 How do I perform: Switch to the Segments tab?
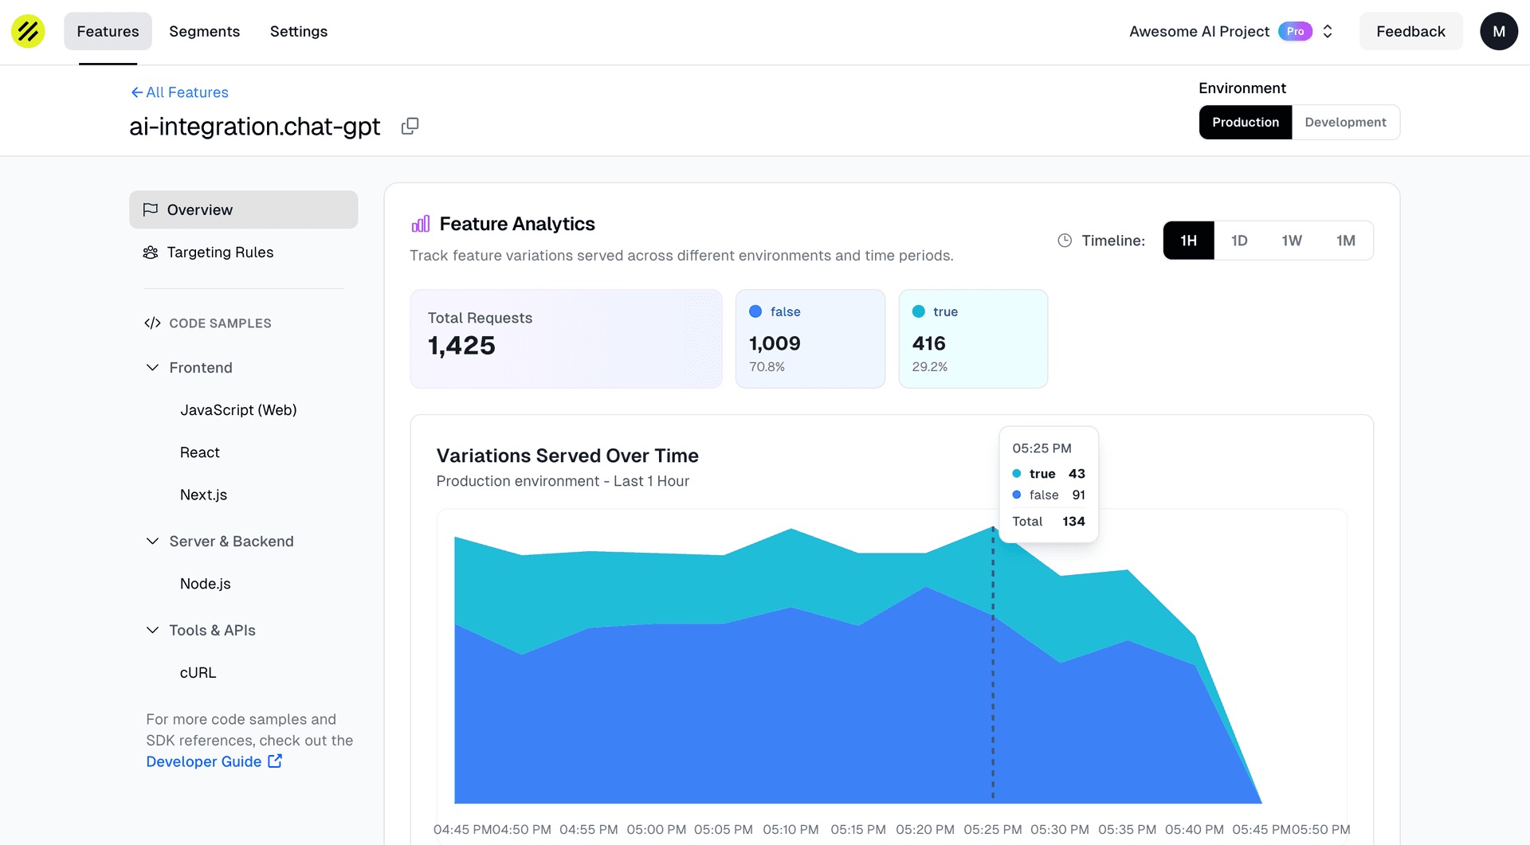pyautogui.click(x=204, y=31)
